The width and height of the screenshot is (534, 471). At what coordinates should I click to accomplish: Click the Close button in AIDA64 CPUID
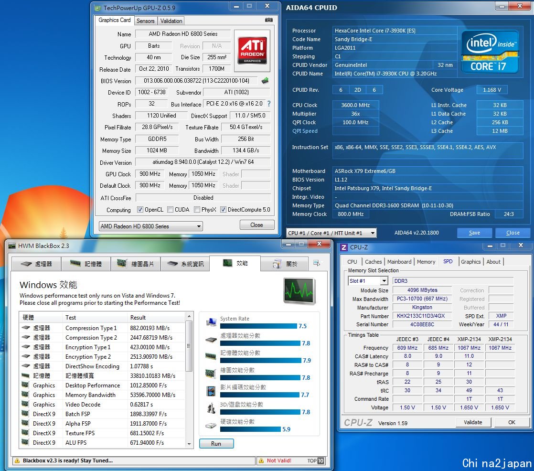(x=513, y=233)
